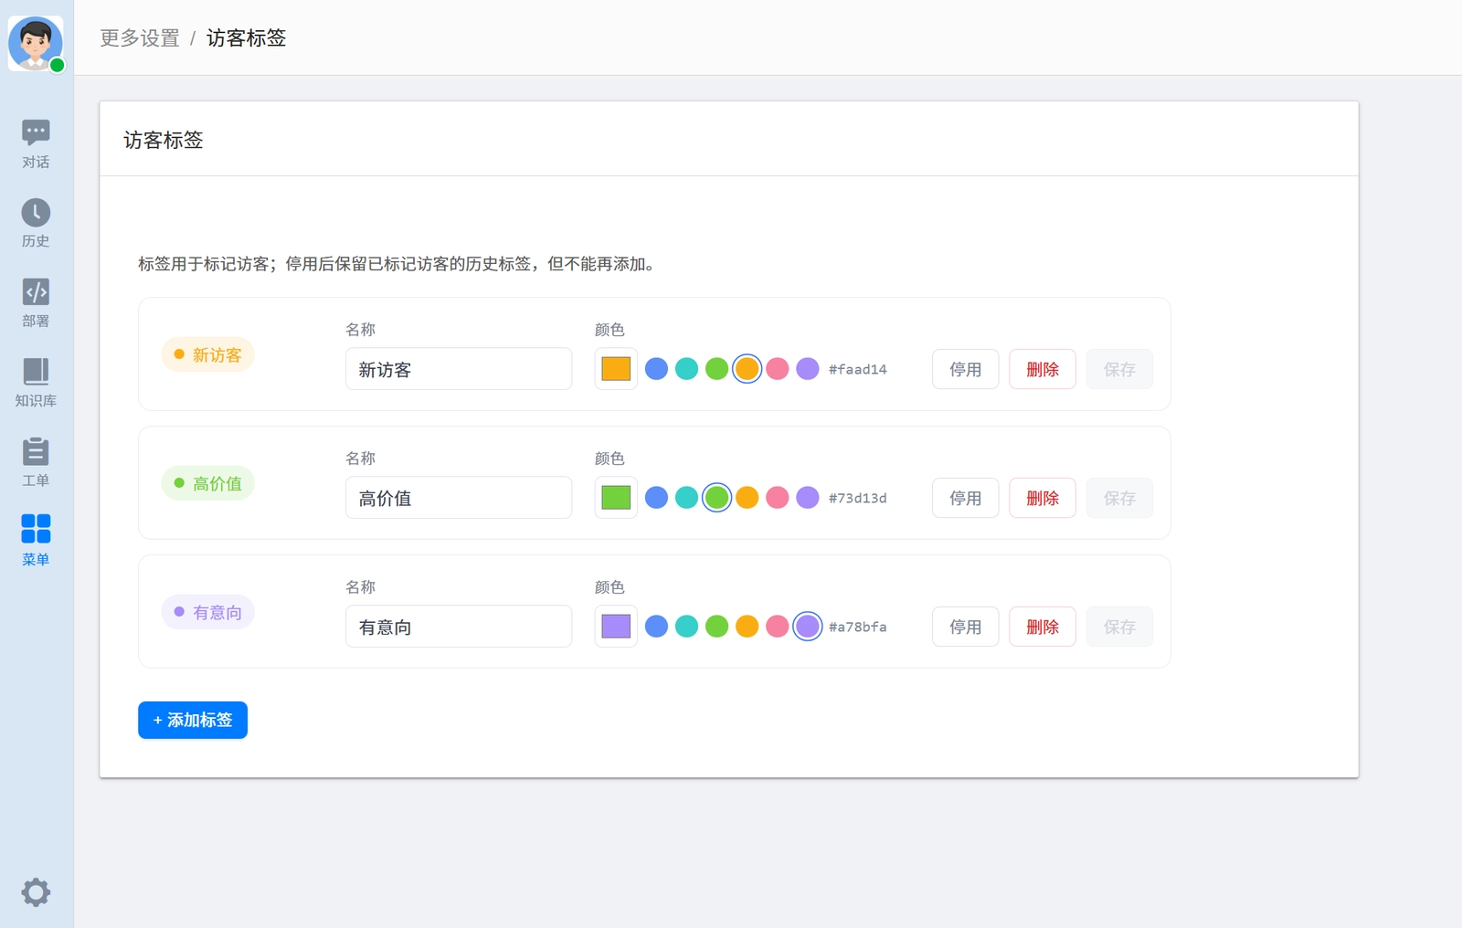Pick pink color dot for 高价值 tag
The width and height of the screenshot is (1462, 928).
pyautogui.click(x=777, y=498)
